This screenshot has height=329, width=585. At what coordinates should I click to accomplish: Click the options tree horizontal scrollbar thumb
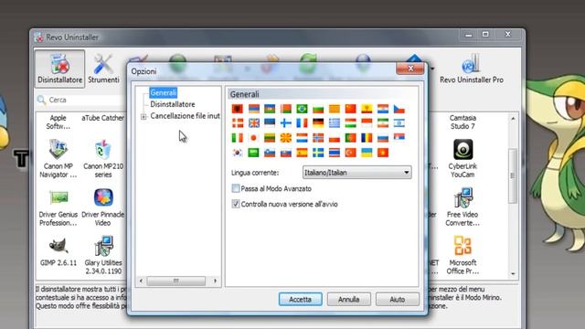click(x=176, y=281)
